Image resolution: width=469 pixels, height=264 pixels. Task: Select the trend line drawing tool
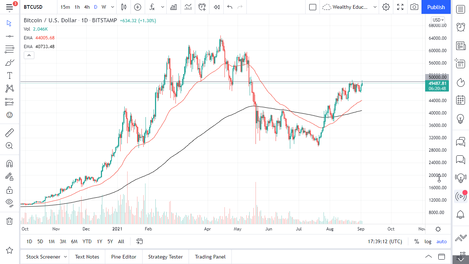pos(9,36)
